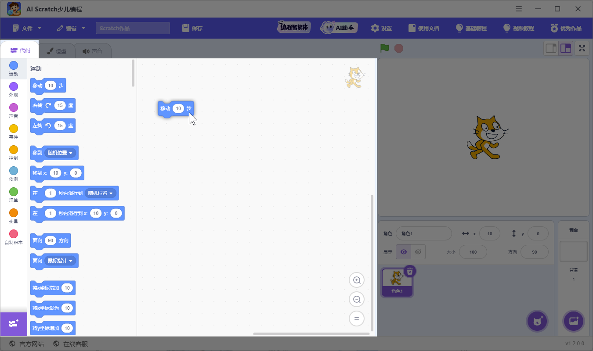Click the project name input field
593x351 pixels.
tap(133, 28)
